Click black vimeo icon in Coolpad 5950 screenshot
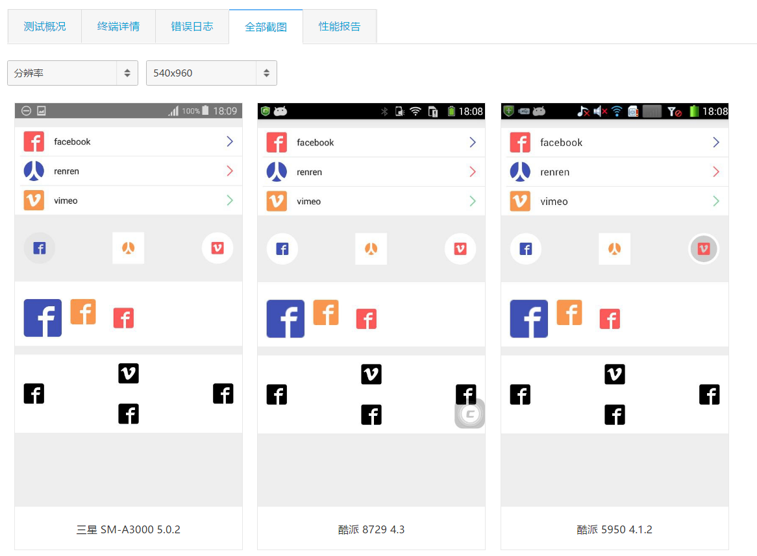Screen dimensions: 757x556 coord(615,374)
